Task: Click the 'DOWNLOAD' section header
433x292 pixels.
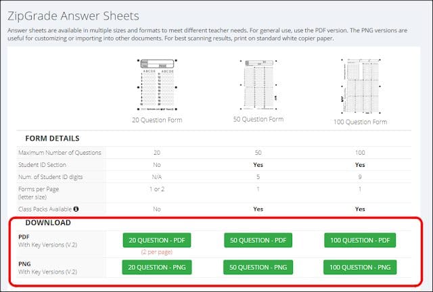Action: 48,223
